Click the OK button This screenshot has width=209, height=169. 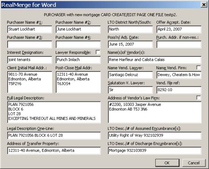click(167, 163)
